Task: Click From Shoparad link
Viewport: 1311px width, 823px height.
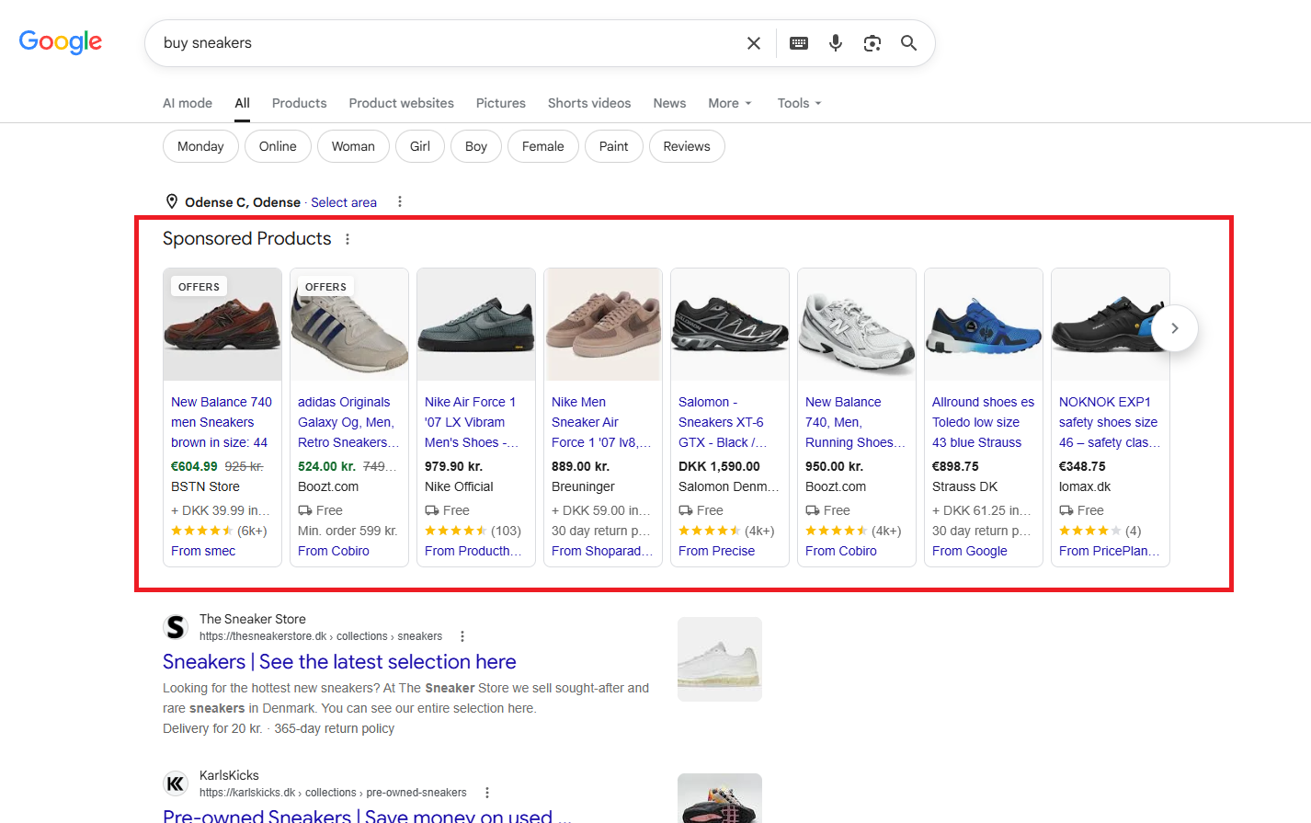Action: coord(602,551)
